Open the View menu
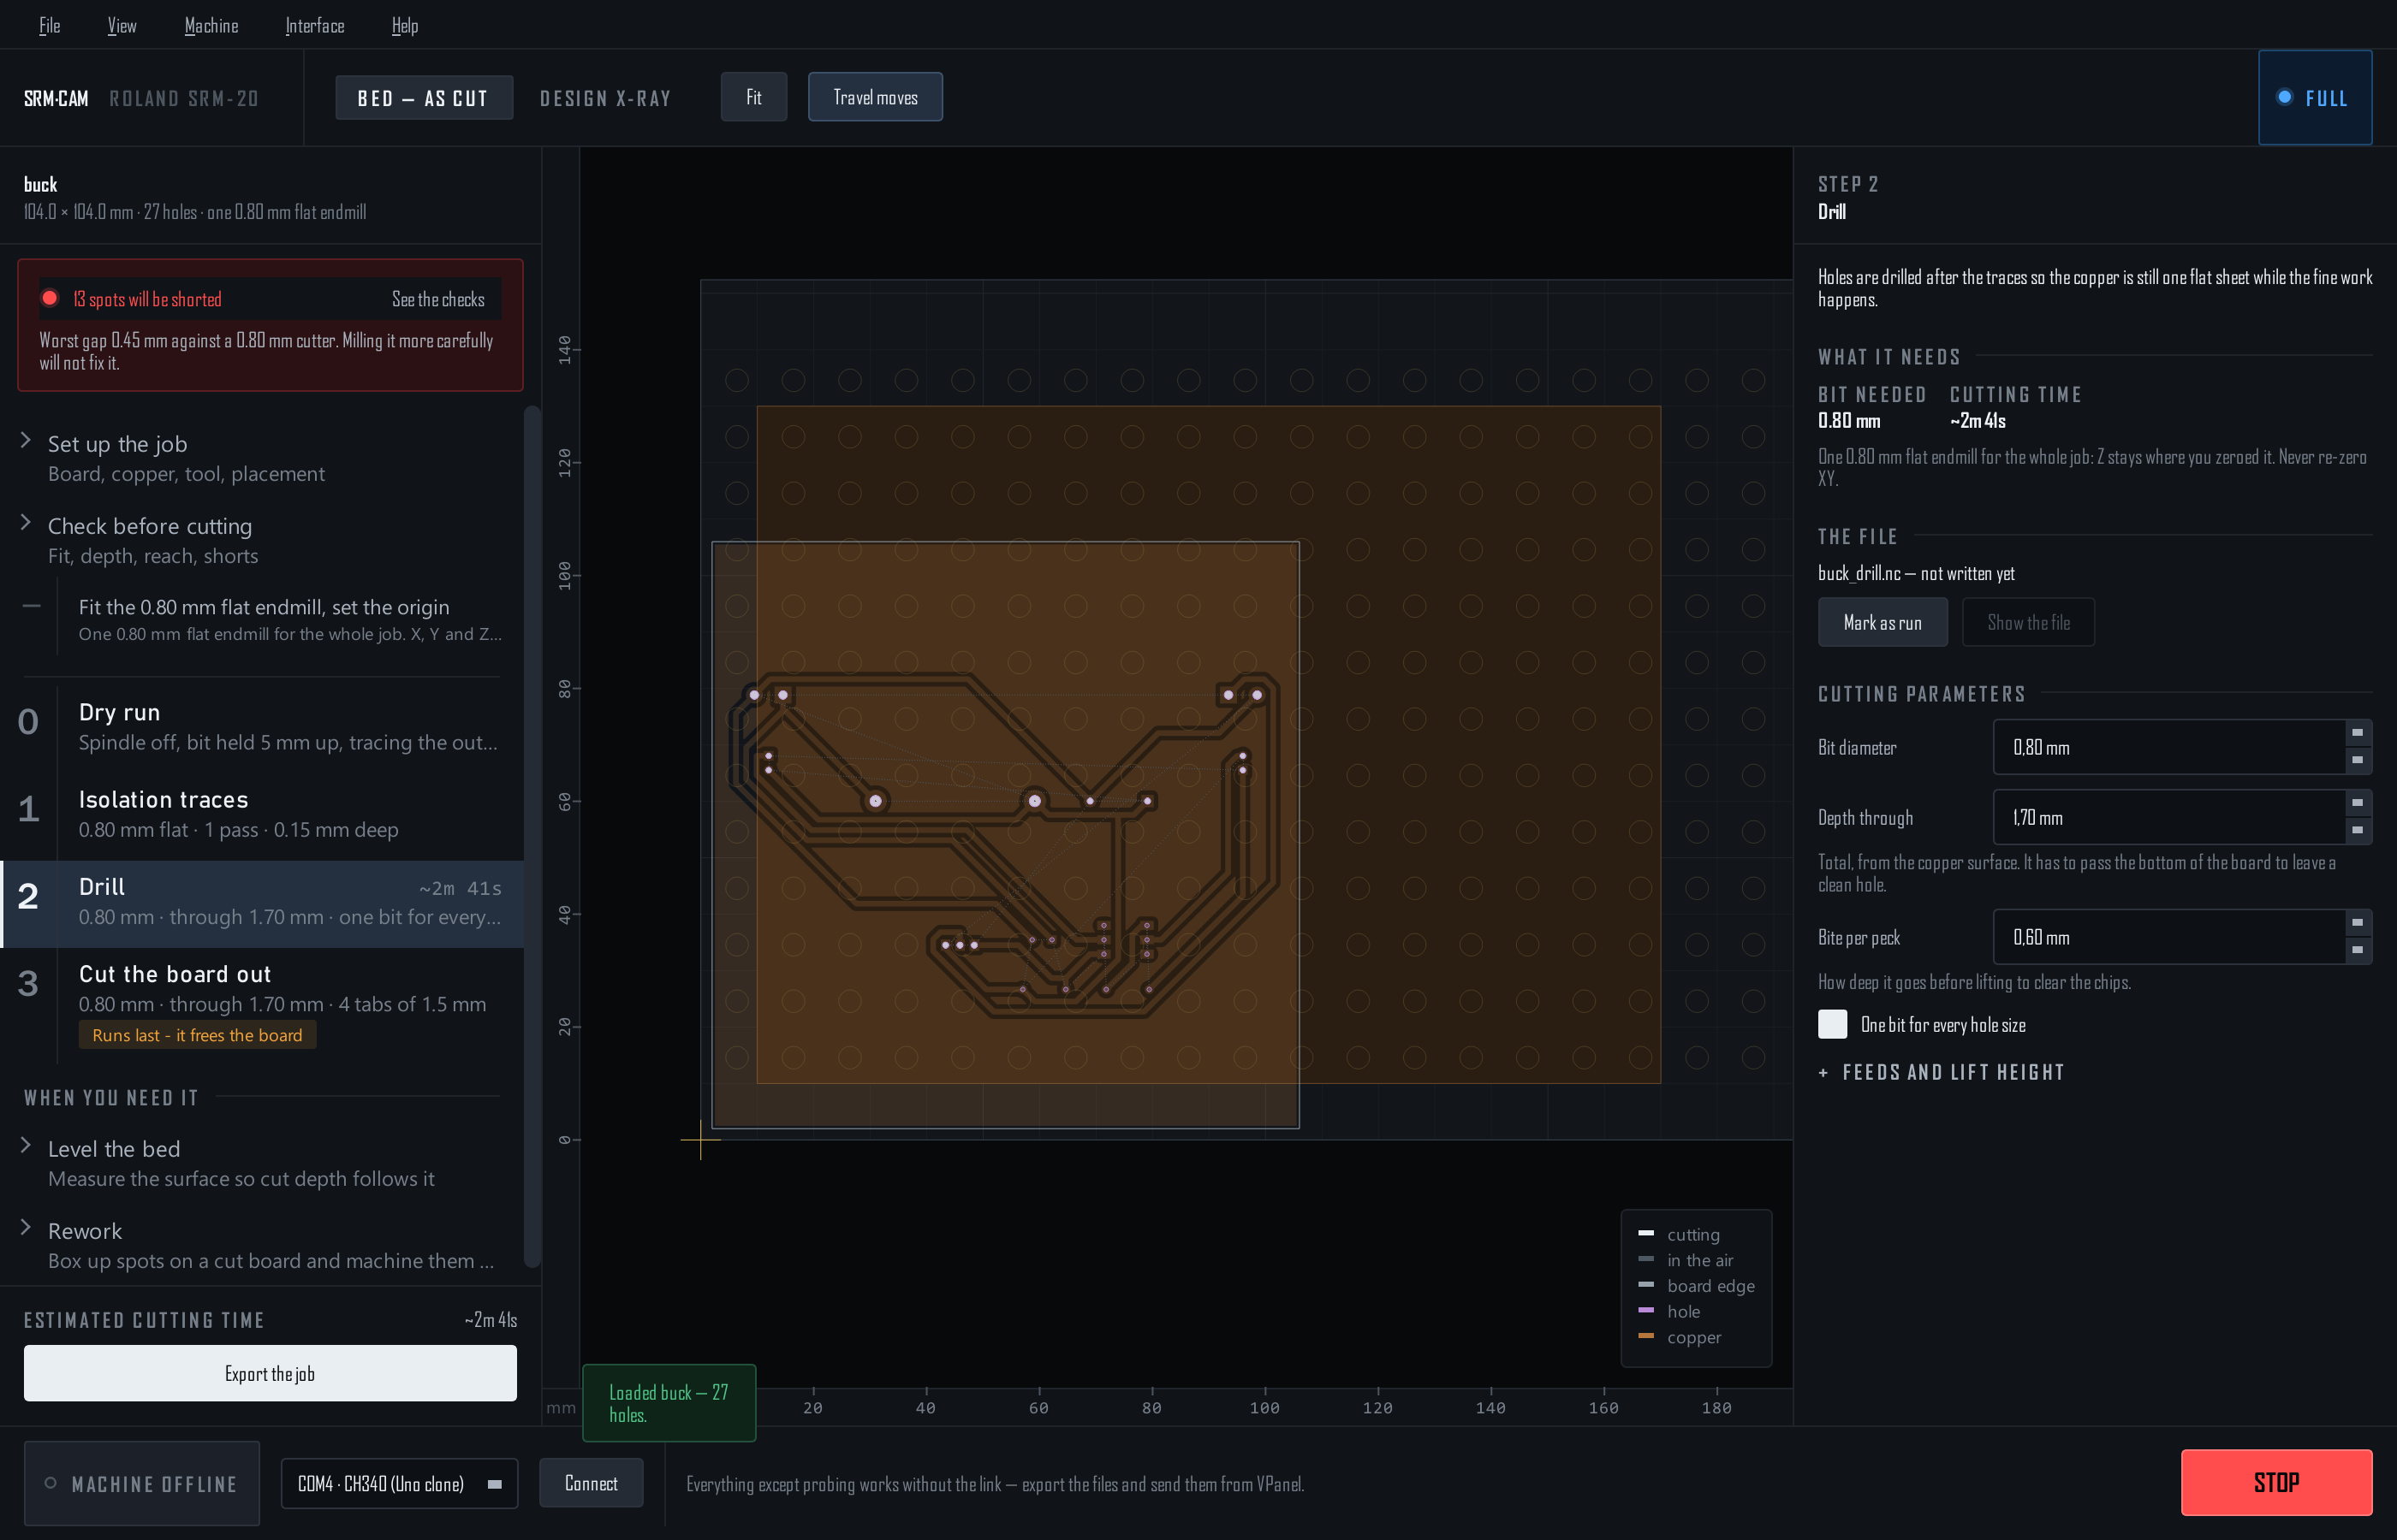The height and width of the screenshot is (1540, 2397). coord(122,25)
